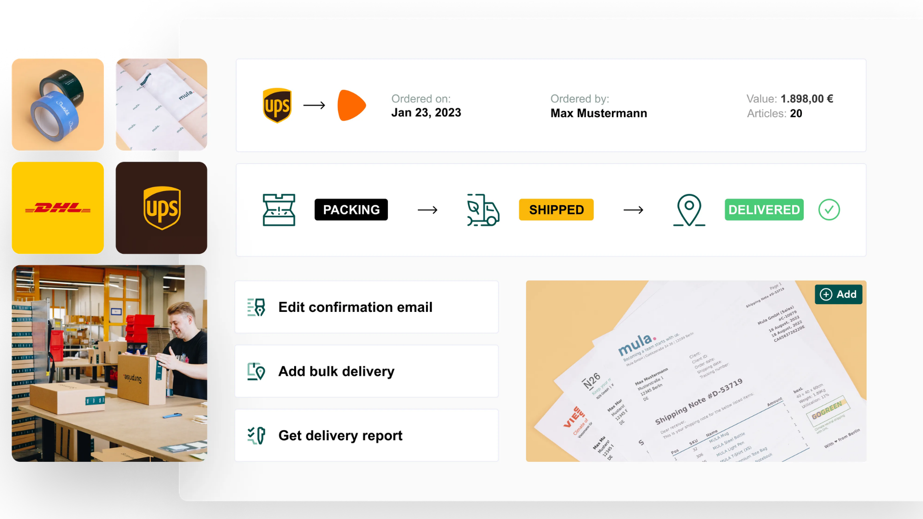923x519 pixels.
Task: Click the PACKING status badge
Action: (351, 210)
